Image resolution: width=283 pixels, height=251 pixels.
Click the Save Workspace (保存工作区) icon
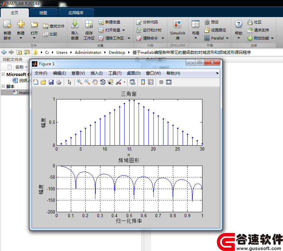point(89,24)
